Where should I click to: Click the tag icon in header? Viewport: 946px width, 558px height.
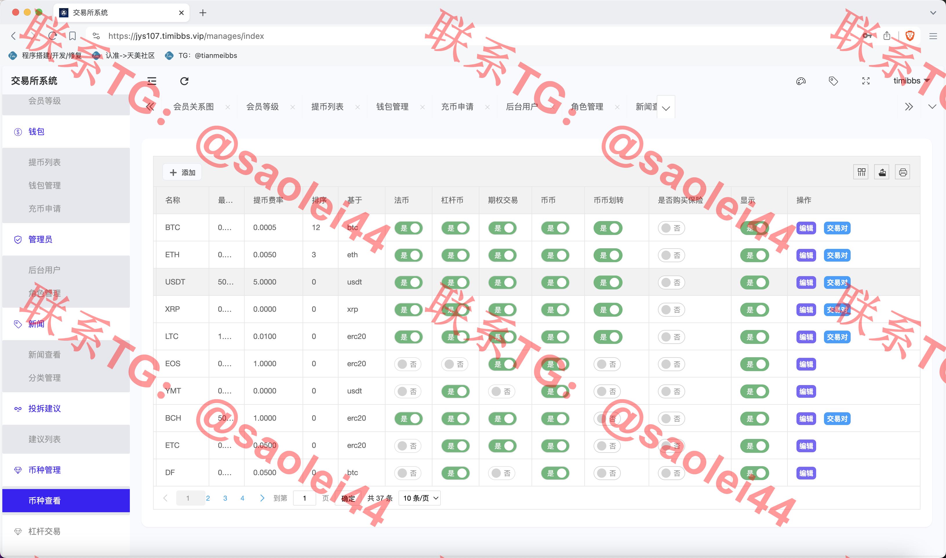(x=833, y=81)
